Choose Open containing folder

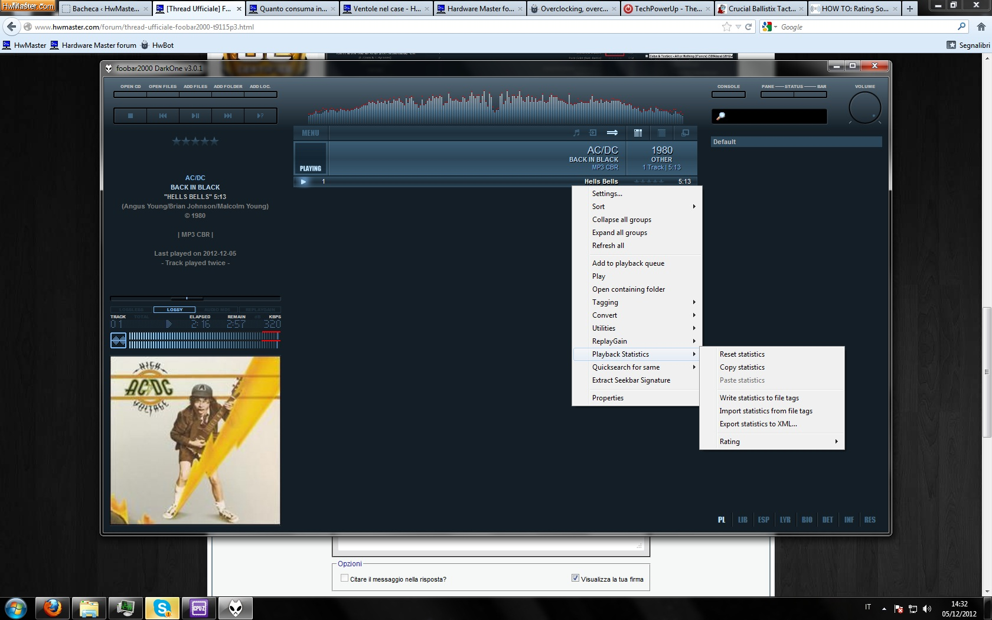pyautogui.click(x=637, y=289)
